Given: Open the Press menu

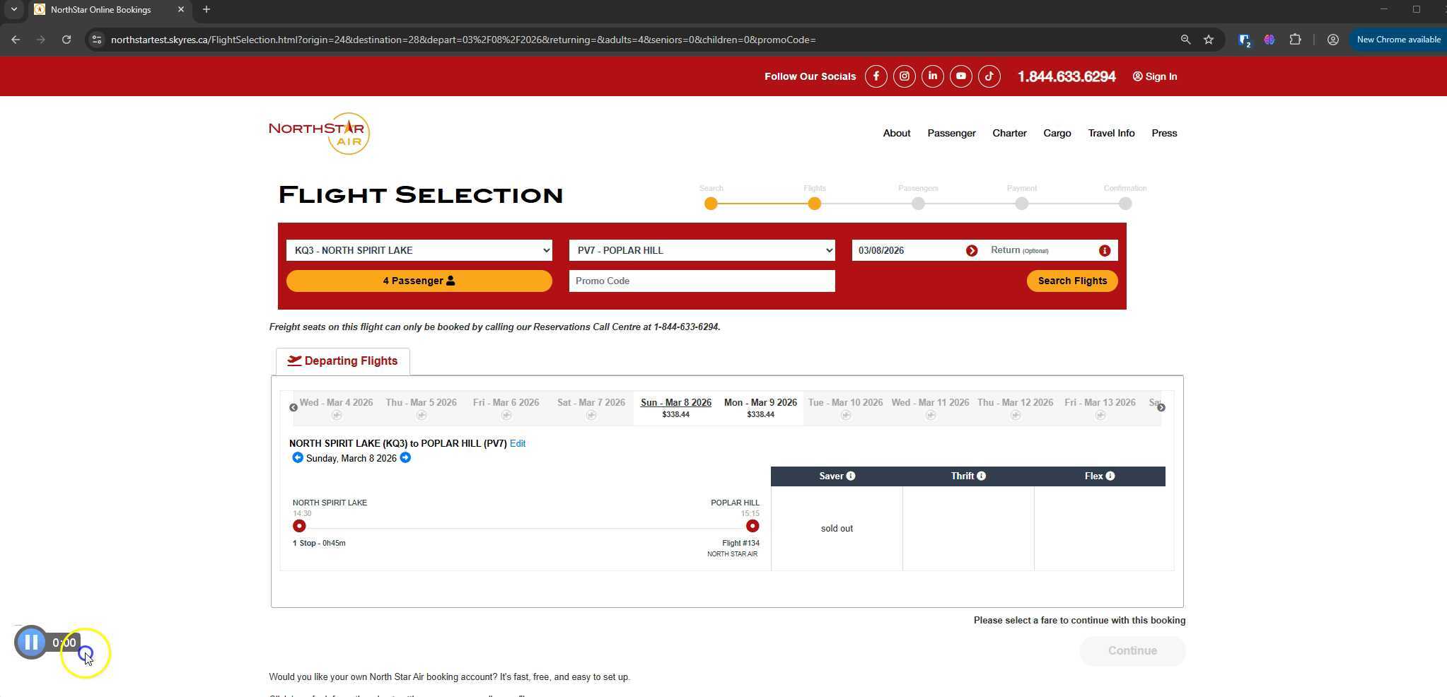Looking at the screenshot, I should pos(1164,134).
